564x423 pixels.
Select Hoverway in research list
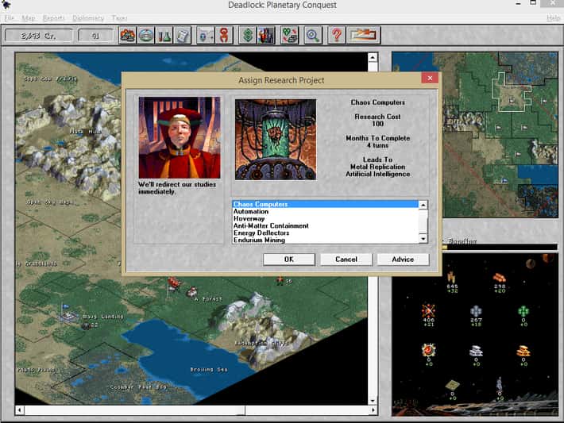326,218
